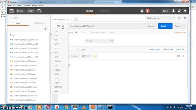Toggle line wrap icon in response

tap(95, 56)
